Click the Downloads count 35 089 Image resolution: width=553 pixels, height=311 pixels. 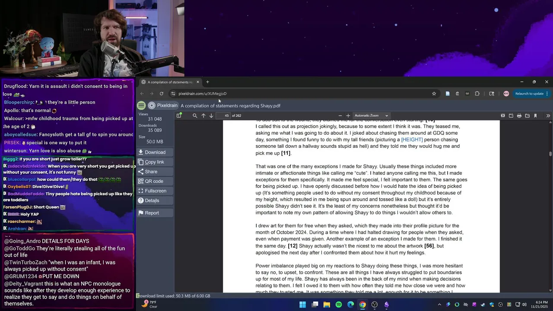click(x=155, y=130)
